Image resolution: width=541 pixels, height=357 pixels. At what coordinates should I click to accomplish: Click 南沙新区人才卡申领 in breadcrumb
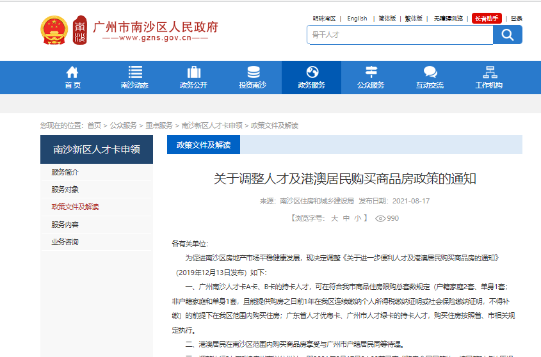tap(212, 125)
